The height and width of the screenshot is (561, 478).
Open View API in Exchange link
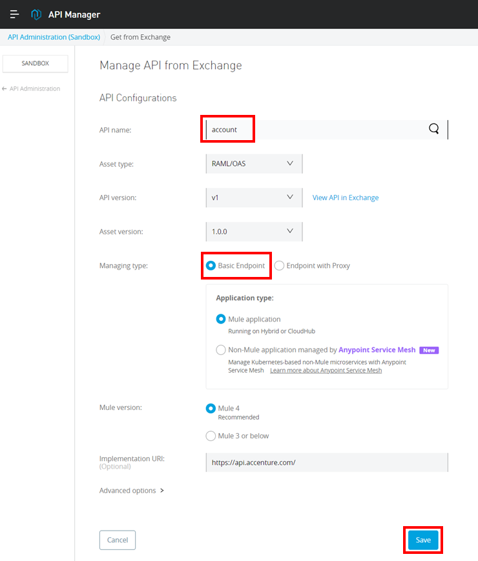[346, 198]
